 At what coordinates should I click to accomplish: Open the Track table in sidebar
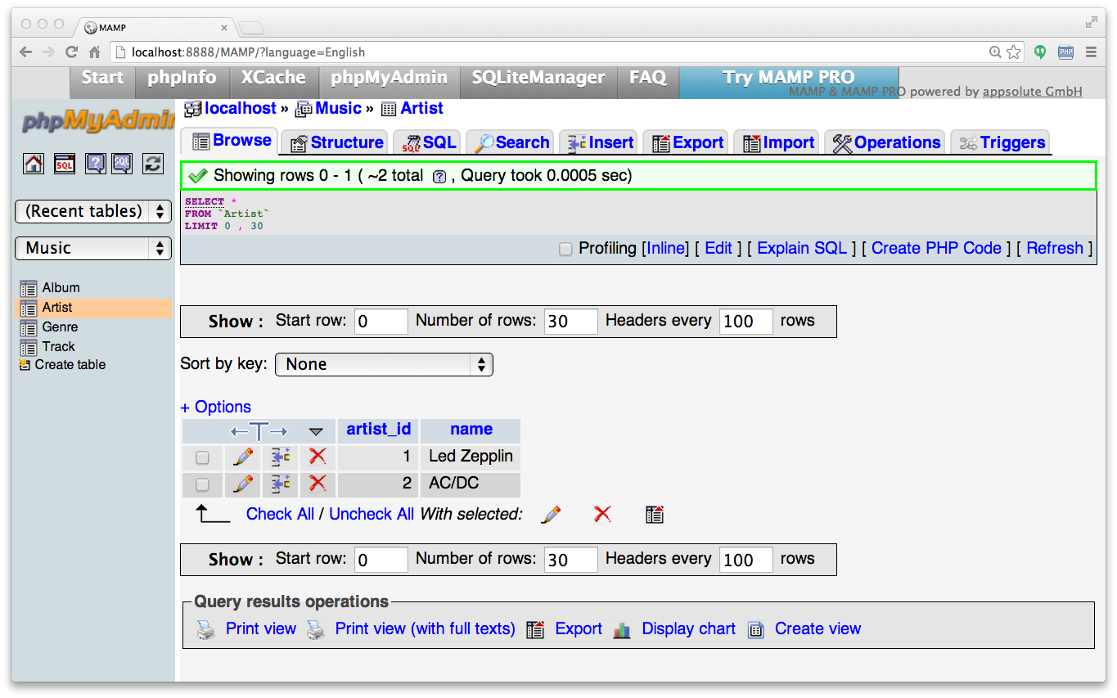click(59, 347)
